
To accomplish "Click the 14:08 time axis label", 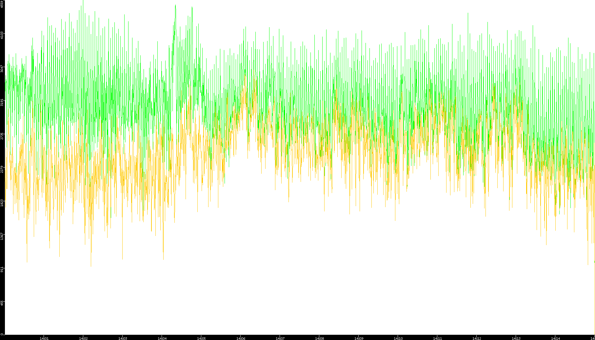I will pos(319,338).
